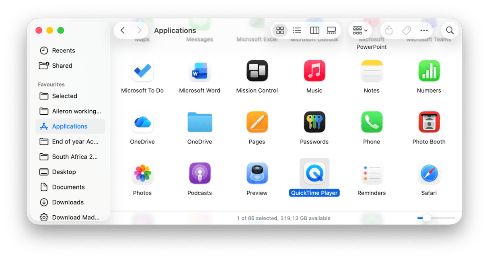Click the QuickTime Player name label
This screenshot has width=489, height=260.
(314, 193)
